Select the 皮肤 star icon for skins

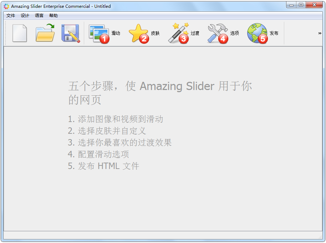139,33
